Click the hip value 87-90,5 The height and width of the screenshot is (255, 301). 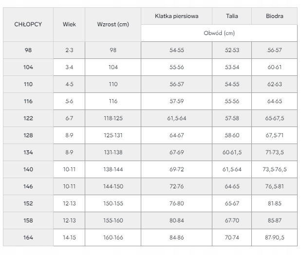[x=274, y=237]
